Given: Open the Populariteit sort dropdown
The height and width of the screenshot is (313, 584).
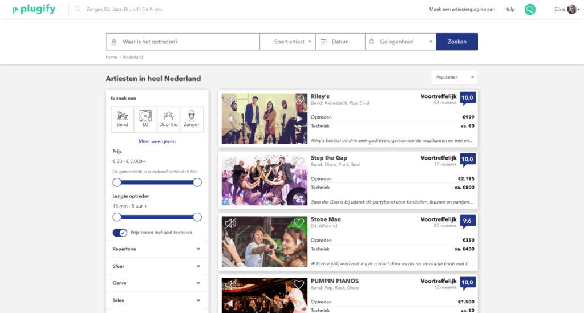Looking at the screenshot, I should pos(454,77).
